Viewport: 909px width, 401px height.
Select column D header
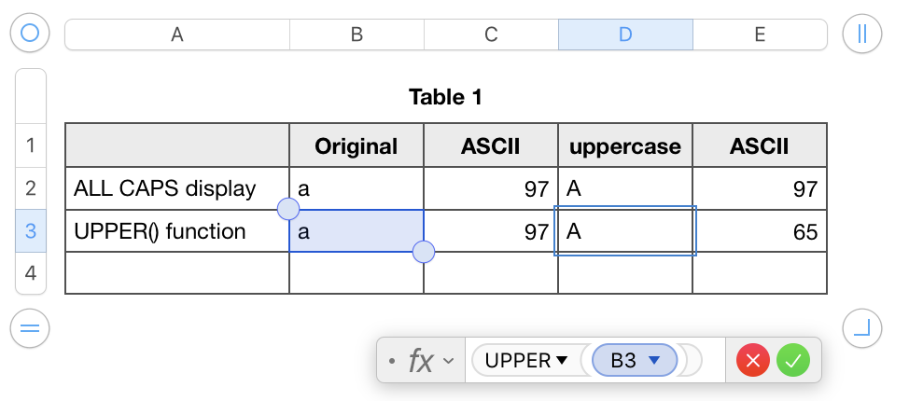point(625,35)
